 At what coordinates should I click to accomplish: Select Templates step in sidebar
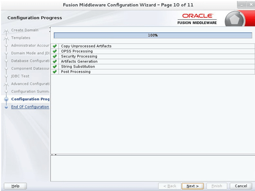point(21,38)
